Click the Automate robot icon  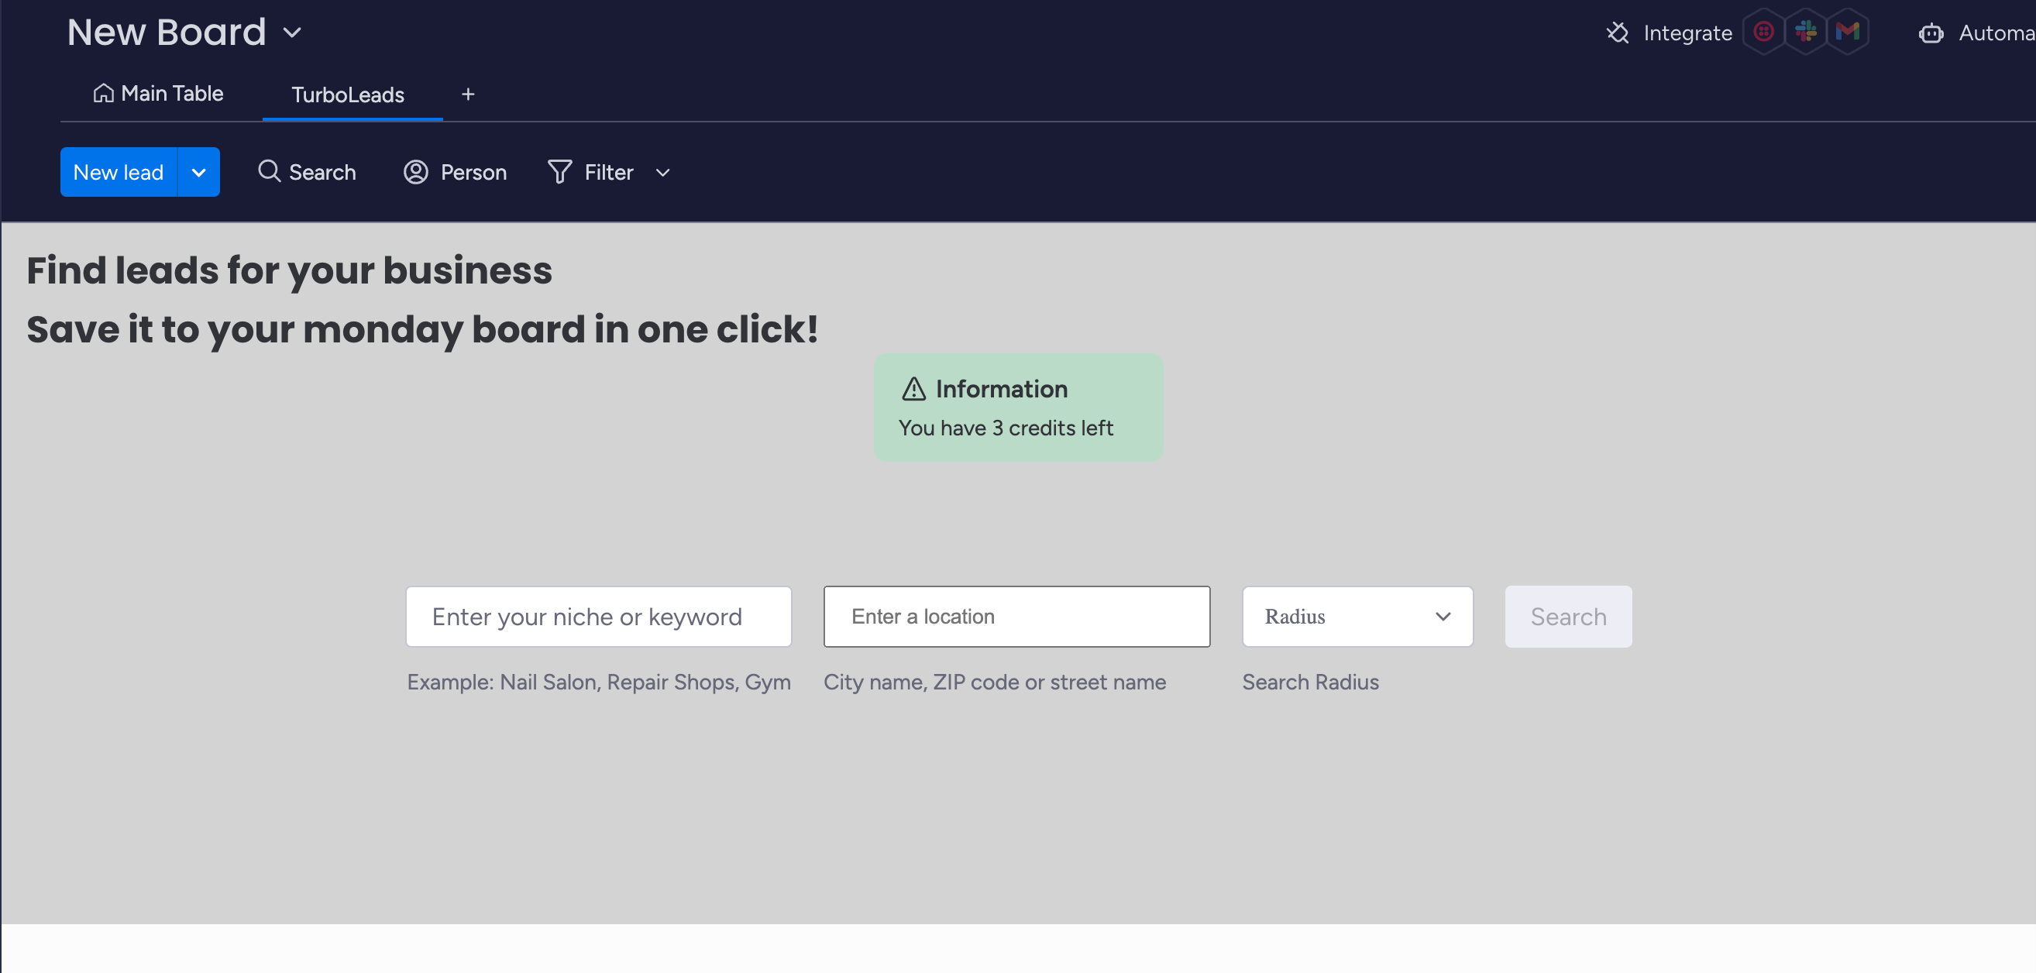tap(1931, 33)
